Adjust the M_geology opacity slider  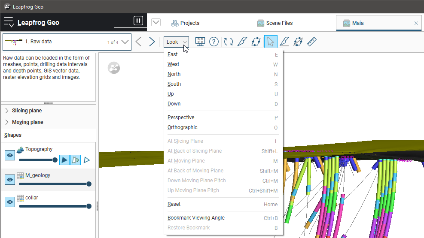coord(55,184)
